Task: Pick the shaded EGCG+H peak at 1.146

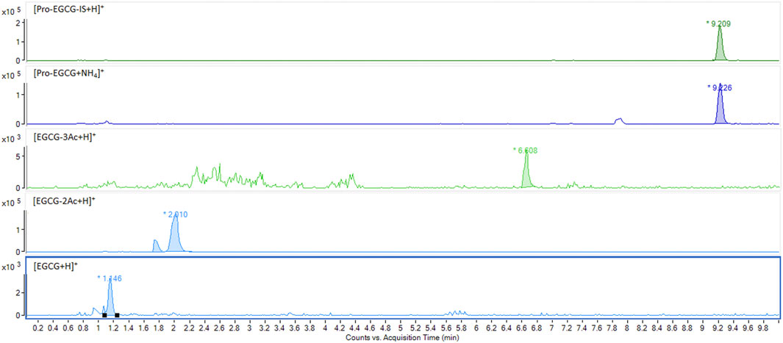Action: pos(110,299)
